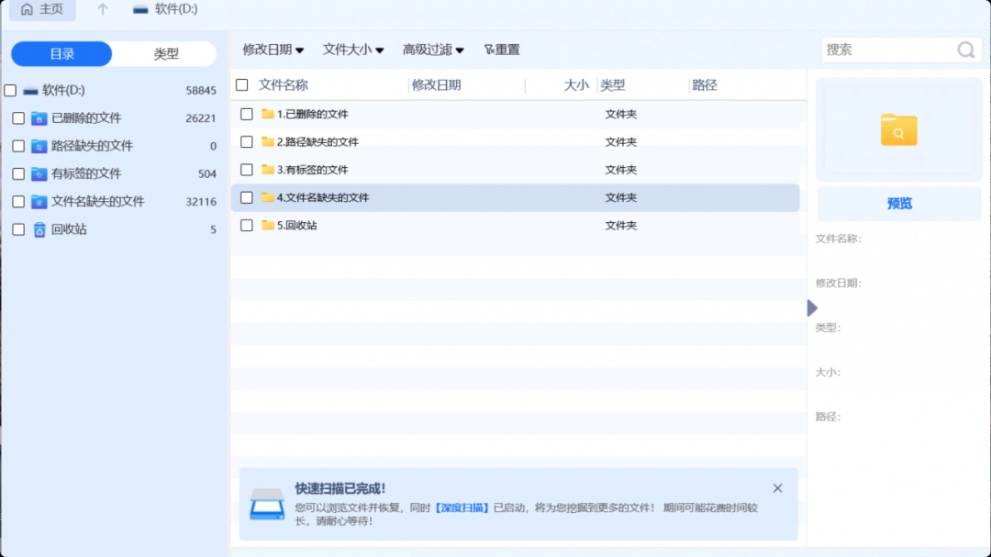Open the 修改日期 filter dropdown
Screen dimensions: 991x557
pyautogui.click(x=273, y=50)
